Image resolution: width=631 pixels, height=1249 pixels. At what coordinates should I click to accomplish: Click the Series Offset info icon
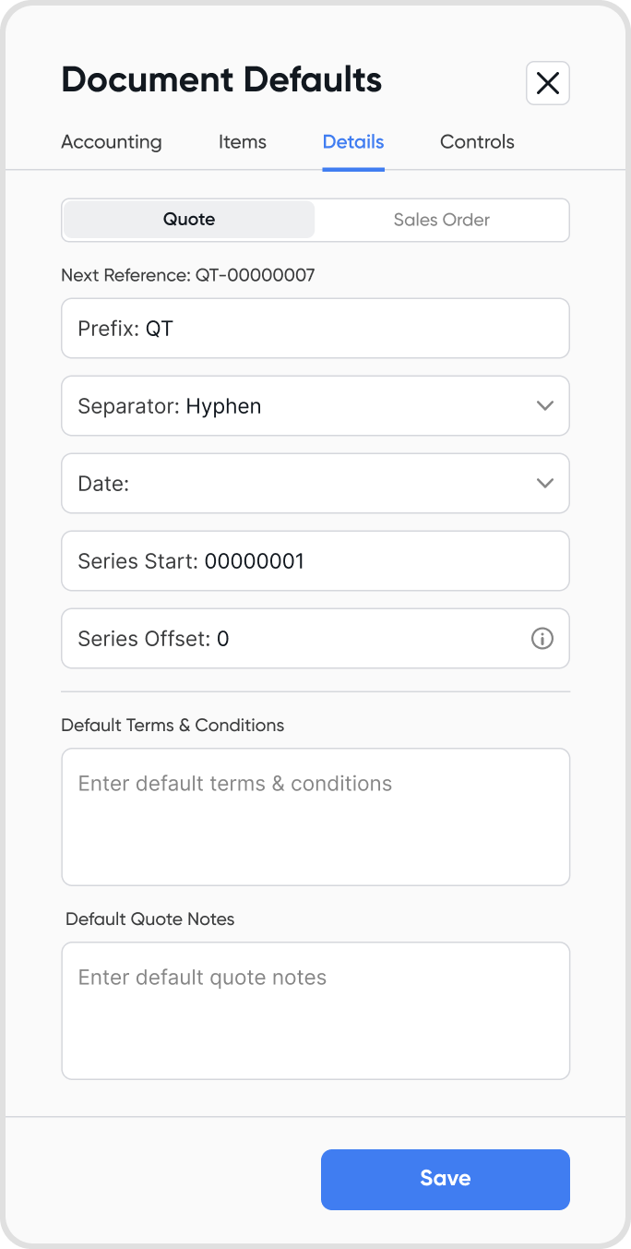(542, 638)
